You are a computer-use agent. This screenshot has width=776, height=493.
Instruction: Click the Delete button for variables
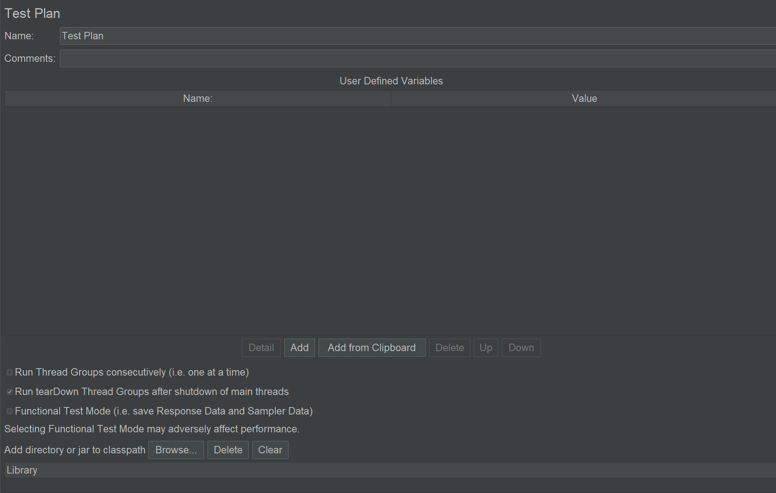450,347
